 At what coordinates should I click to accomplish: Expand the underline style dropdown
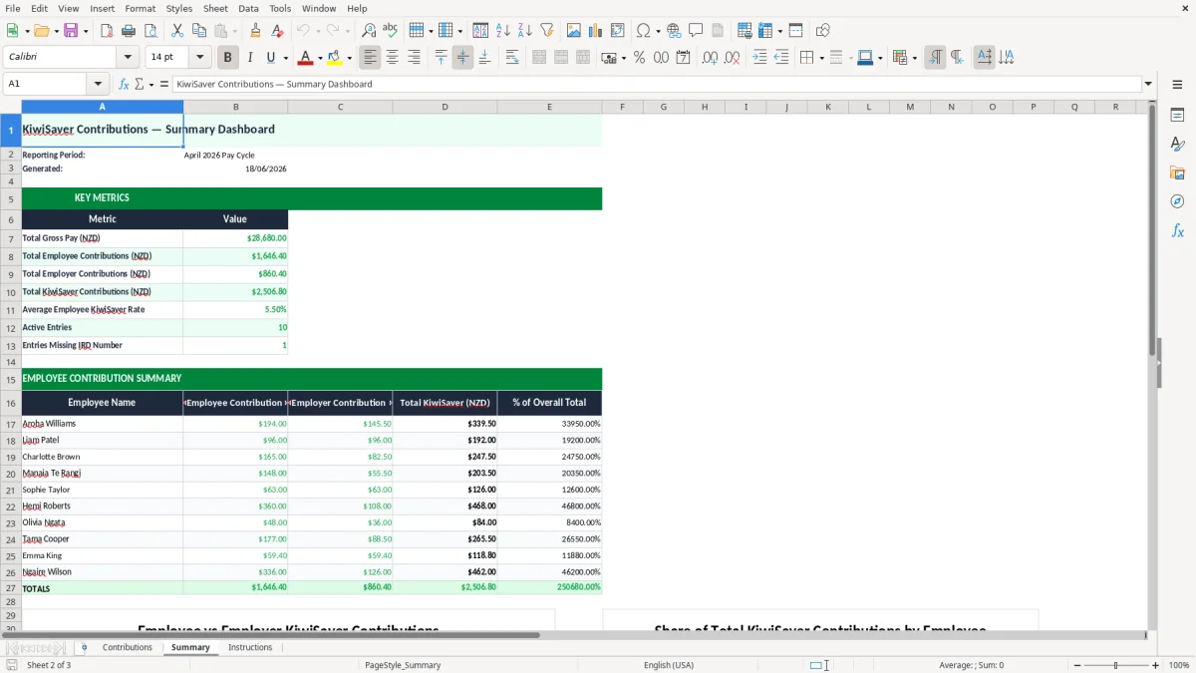[x=285, y=58]
